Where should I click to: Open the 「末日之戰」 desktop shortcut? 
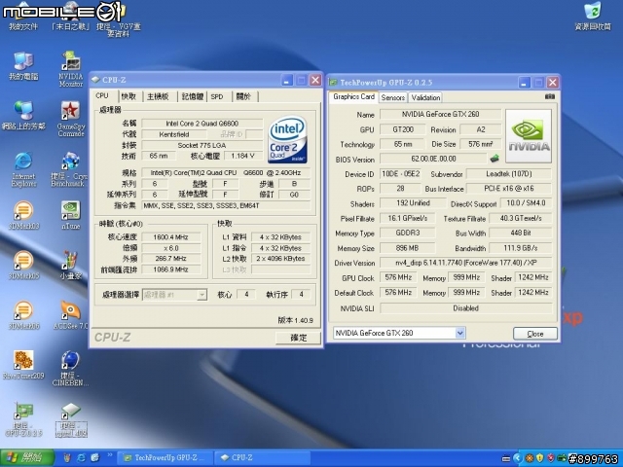point(71,16)
